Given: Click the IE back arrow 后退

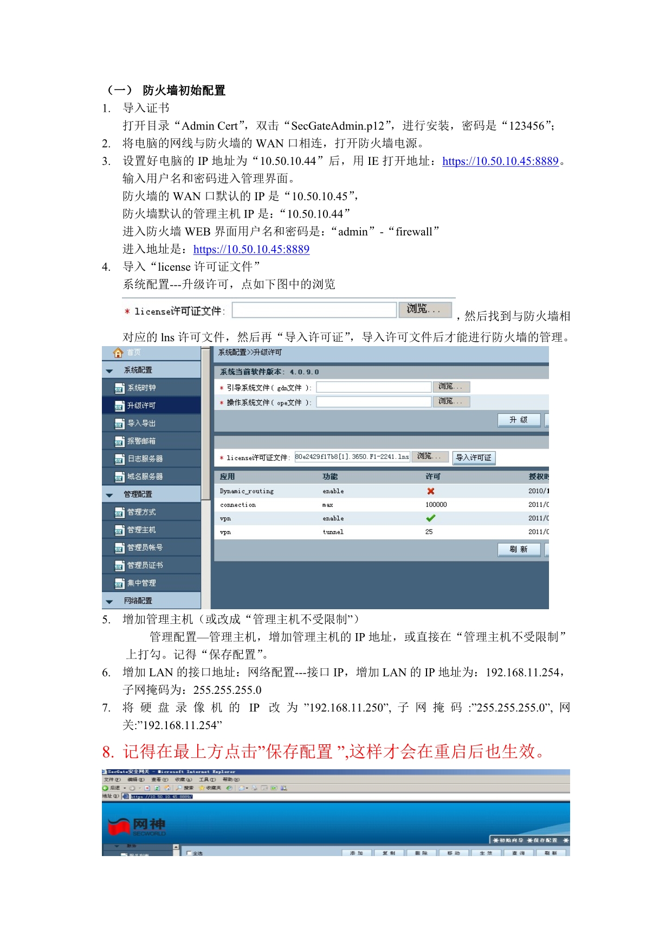Looking at the screenshot, I should coord(112,788).
